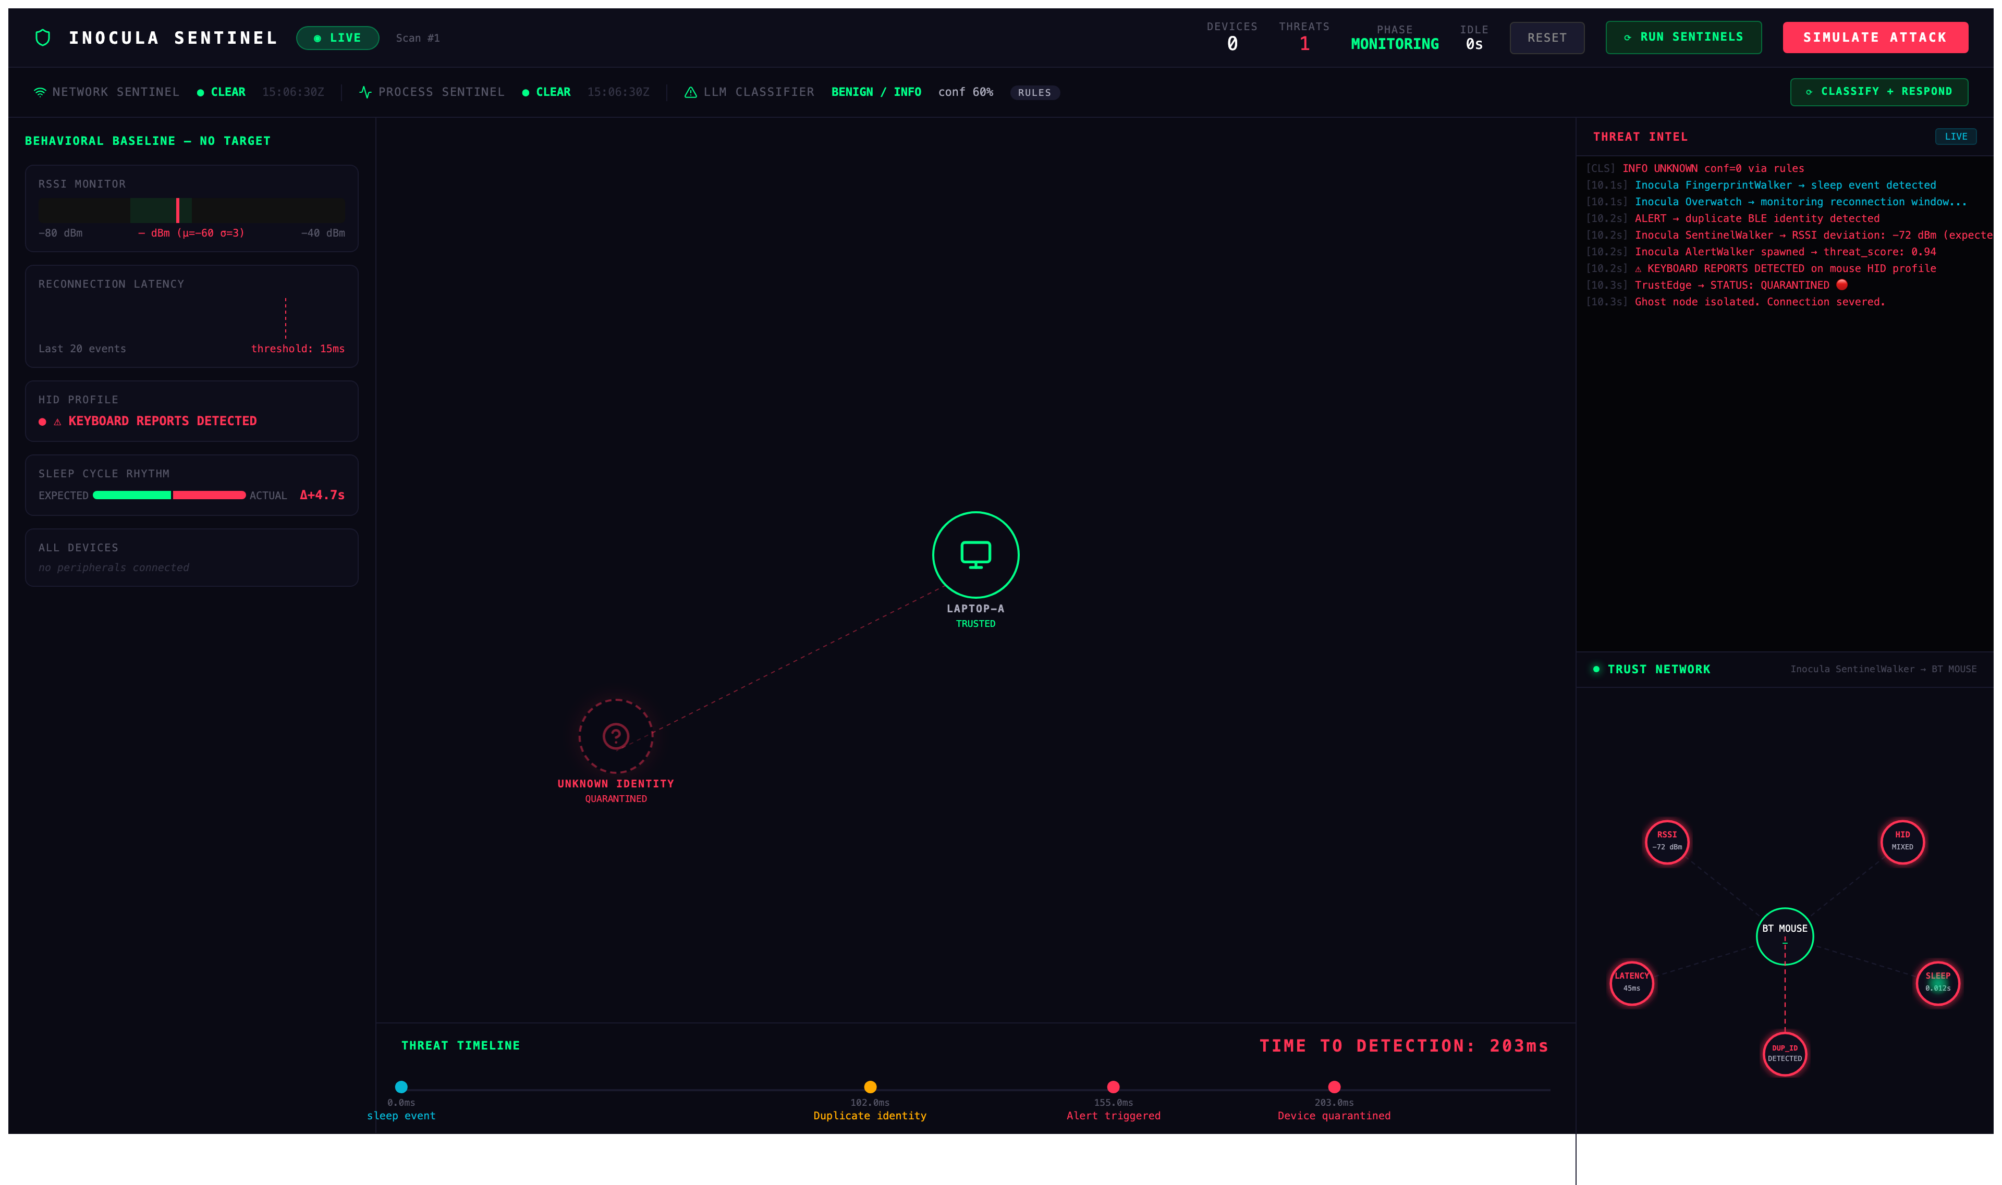2002x1185 pixels.
Task: Click the RSSI -72 dBm trust node
Action: (x=1666, y=842)
